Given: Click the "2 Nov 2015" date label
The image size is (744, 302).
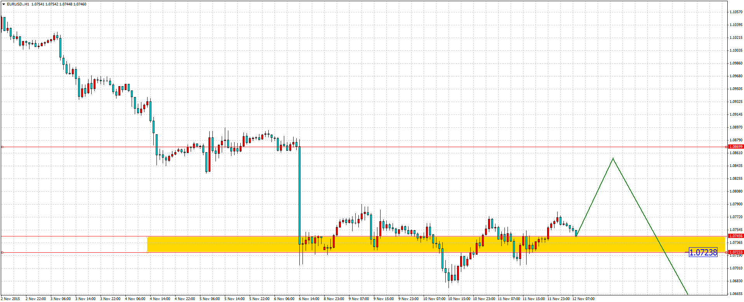Looking at the screenshot, I should (10, 299).
